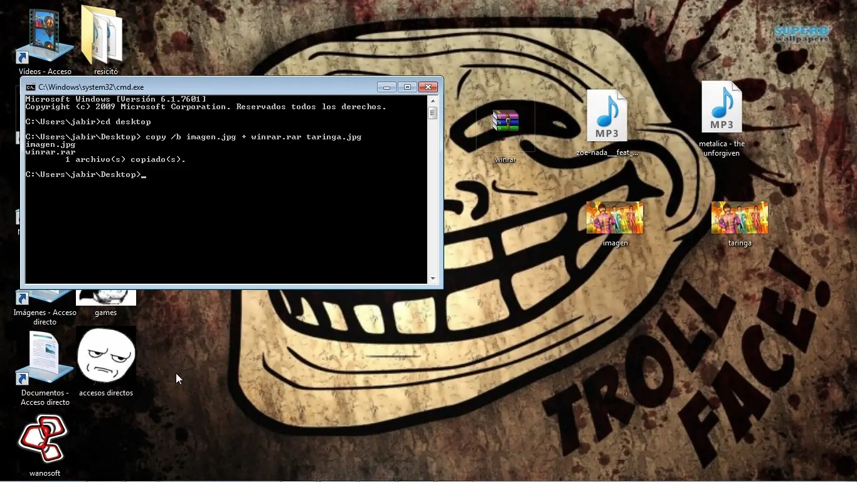Select the Imágenes - Acceso directo shortcut

click(45, 308)
